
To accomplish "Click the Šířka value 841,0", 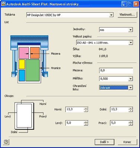I will coord(102,49).
